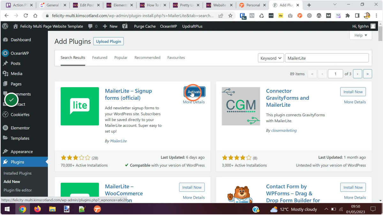The height and width of the screenshot is (215, 383).
Task: Install the MailerLite WooCommerce plugin
Action: [192, 187]
